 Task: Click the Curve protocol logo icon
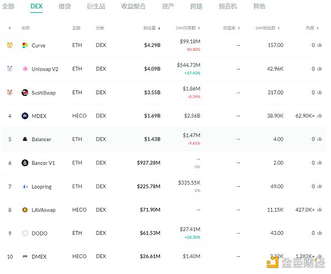(x=25, y=45)
